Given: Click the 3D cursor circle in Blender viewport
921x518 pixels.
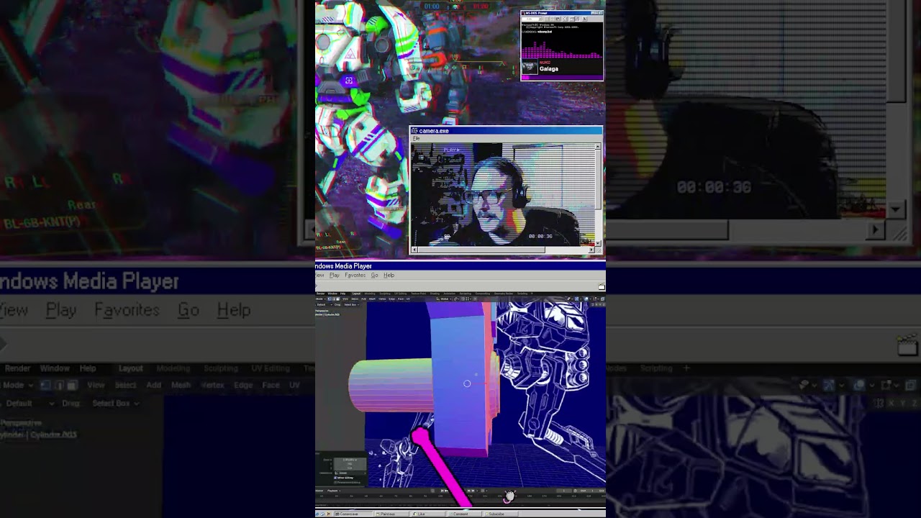Looking at the screenshot, I should (467, 383).
